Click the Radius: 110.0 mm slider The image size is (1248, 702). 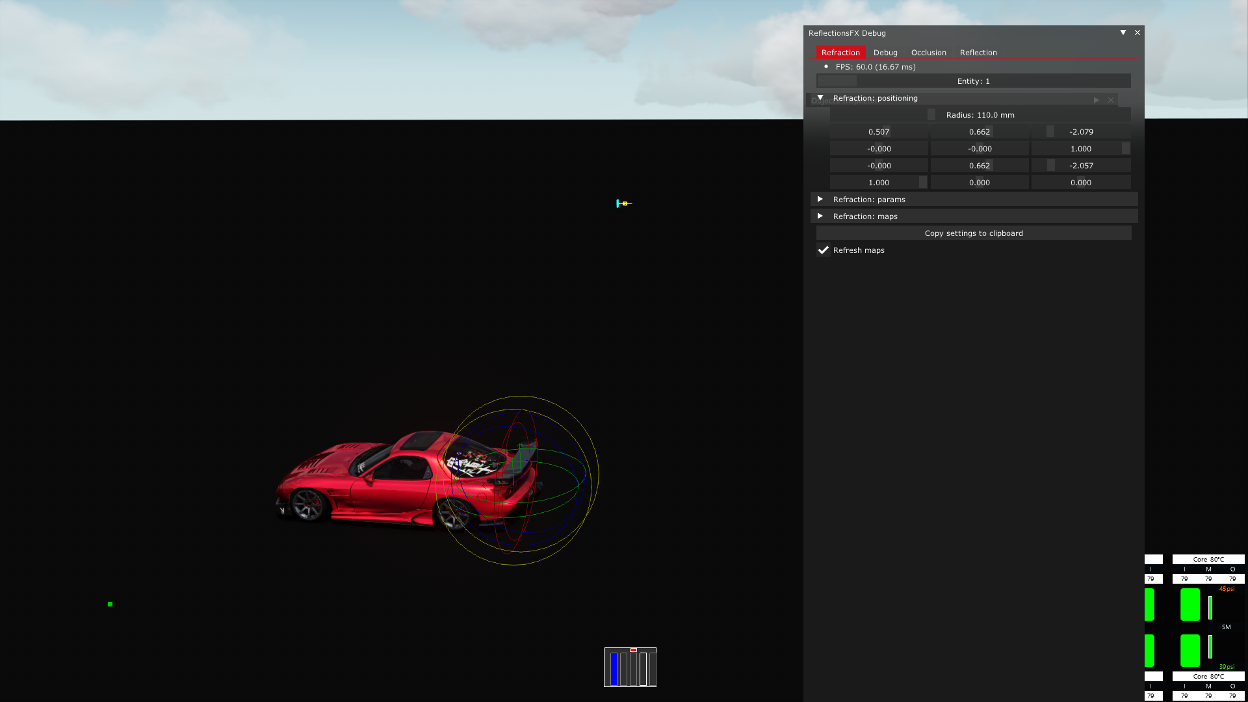tap(980, 114)
